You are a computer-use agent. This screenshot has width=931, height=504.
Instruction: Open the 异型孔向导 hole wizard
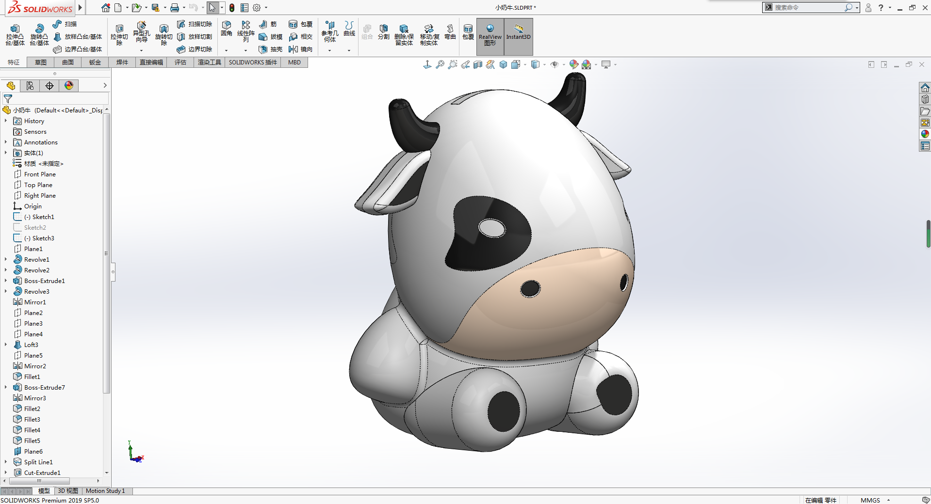coord(141,32)
